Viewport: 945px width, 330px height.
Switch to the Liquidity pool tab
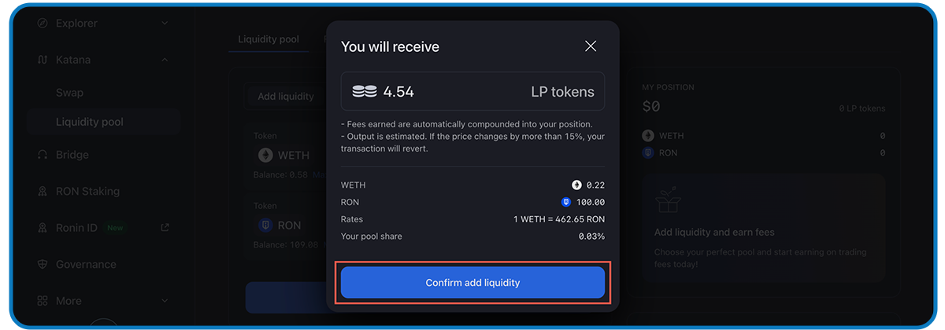click(x=269, y=39)
